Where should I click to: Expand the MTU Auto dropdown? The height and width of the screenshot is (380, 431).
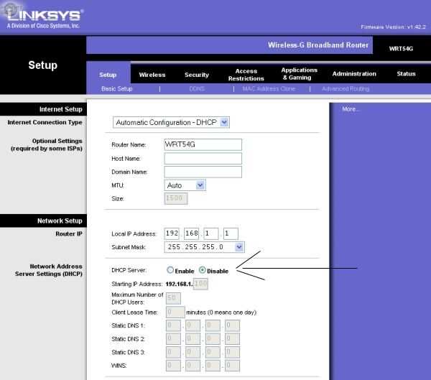click(x=185, y=185)
